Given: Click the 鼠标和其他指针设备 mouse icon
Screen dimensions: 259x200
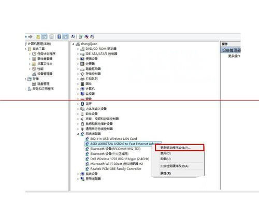Looking at the screenshot, I should [x=82, y=124].
